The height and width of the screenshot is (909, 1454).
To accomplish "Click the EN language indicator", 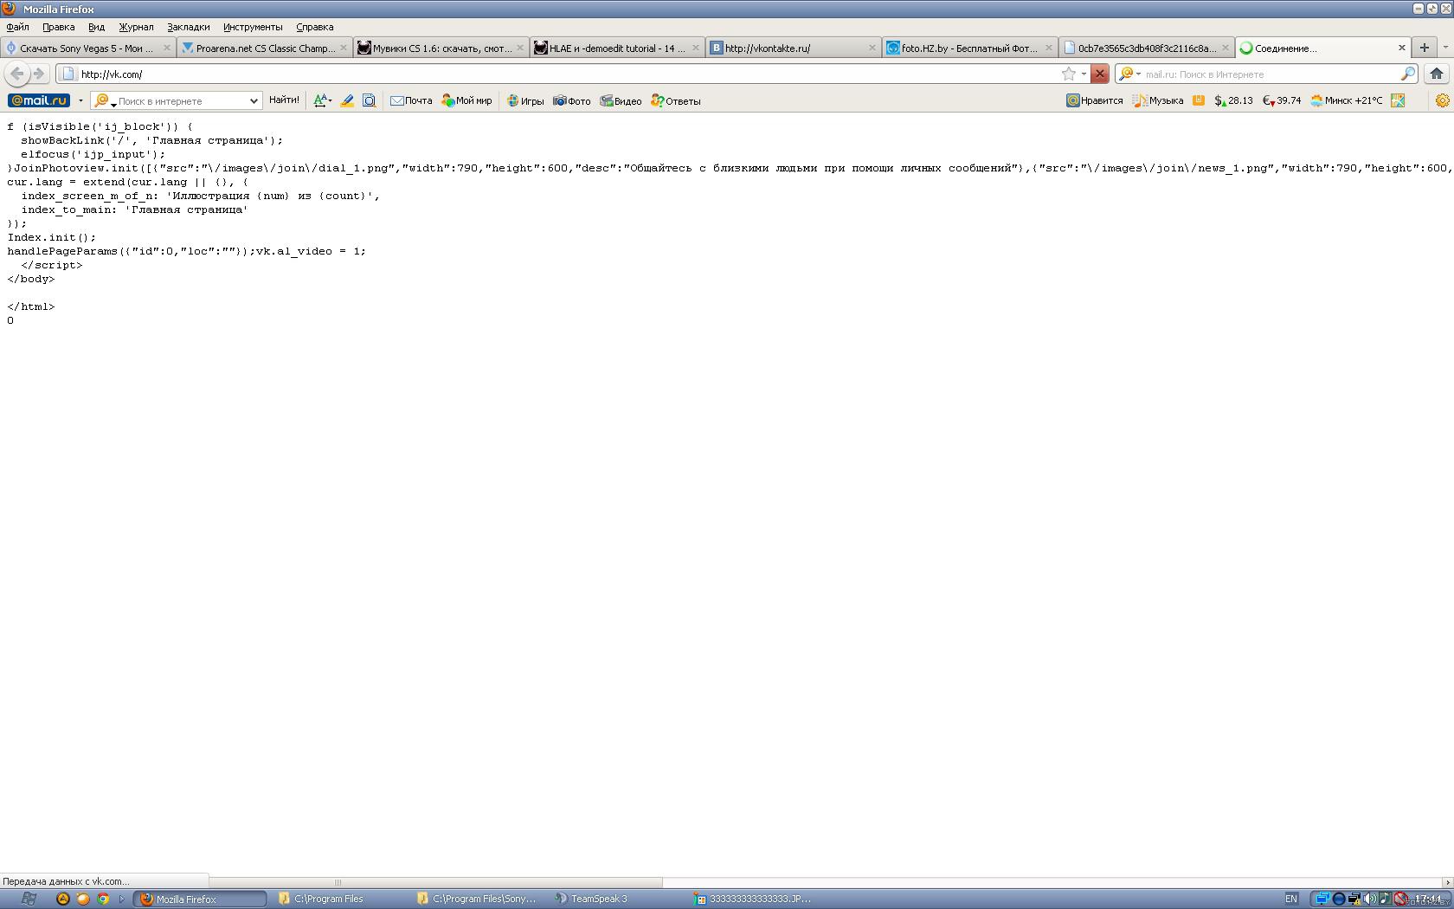I will (x=1291, y=899).
